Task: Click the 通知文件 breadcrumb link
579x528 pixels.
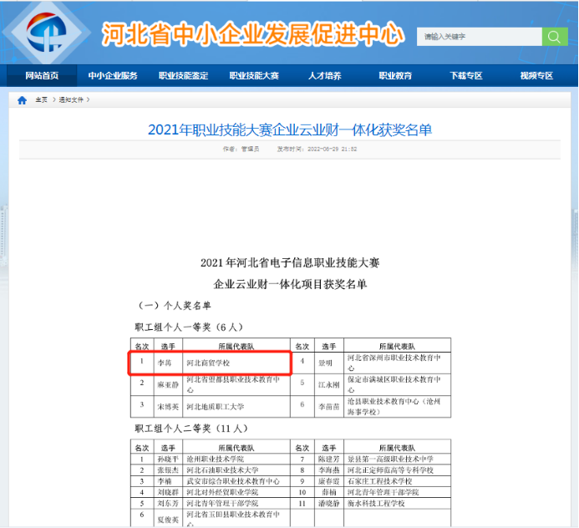Action: 71,99
